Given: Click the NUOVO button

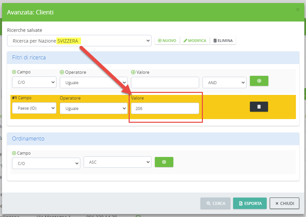Looking at the screenshot, I should click(x=167, y=41).
